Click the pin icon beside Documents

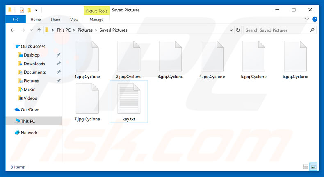(x=59, y=72)
